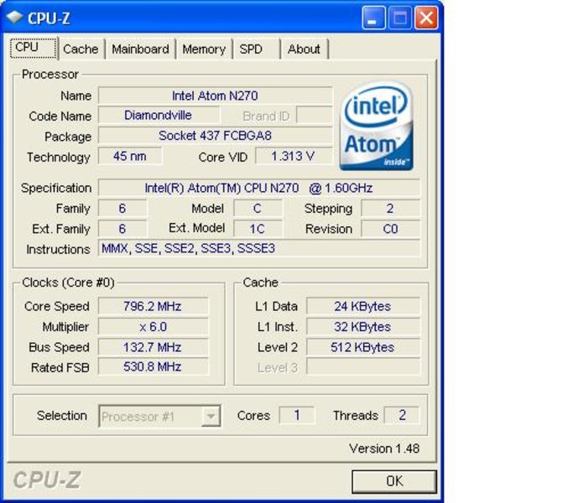Viewport: 583px width, 503px height.
Task: Click the CPU-Z window title text
Action: tap(49, 18)
